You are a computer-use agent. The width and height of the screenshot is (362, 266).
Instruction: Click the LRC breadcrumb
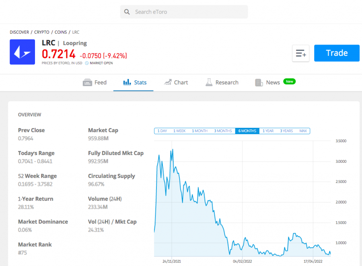point(76,32)
